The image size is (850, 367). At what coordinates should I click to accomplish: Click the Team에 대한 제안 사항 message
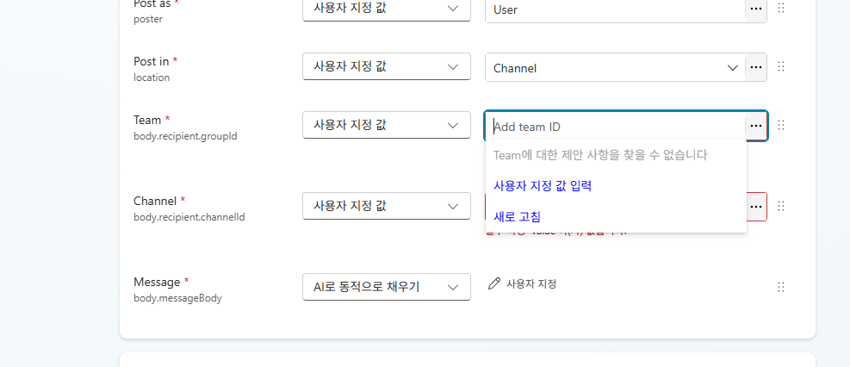coord(600,155)
